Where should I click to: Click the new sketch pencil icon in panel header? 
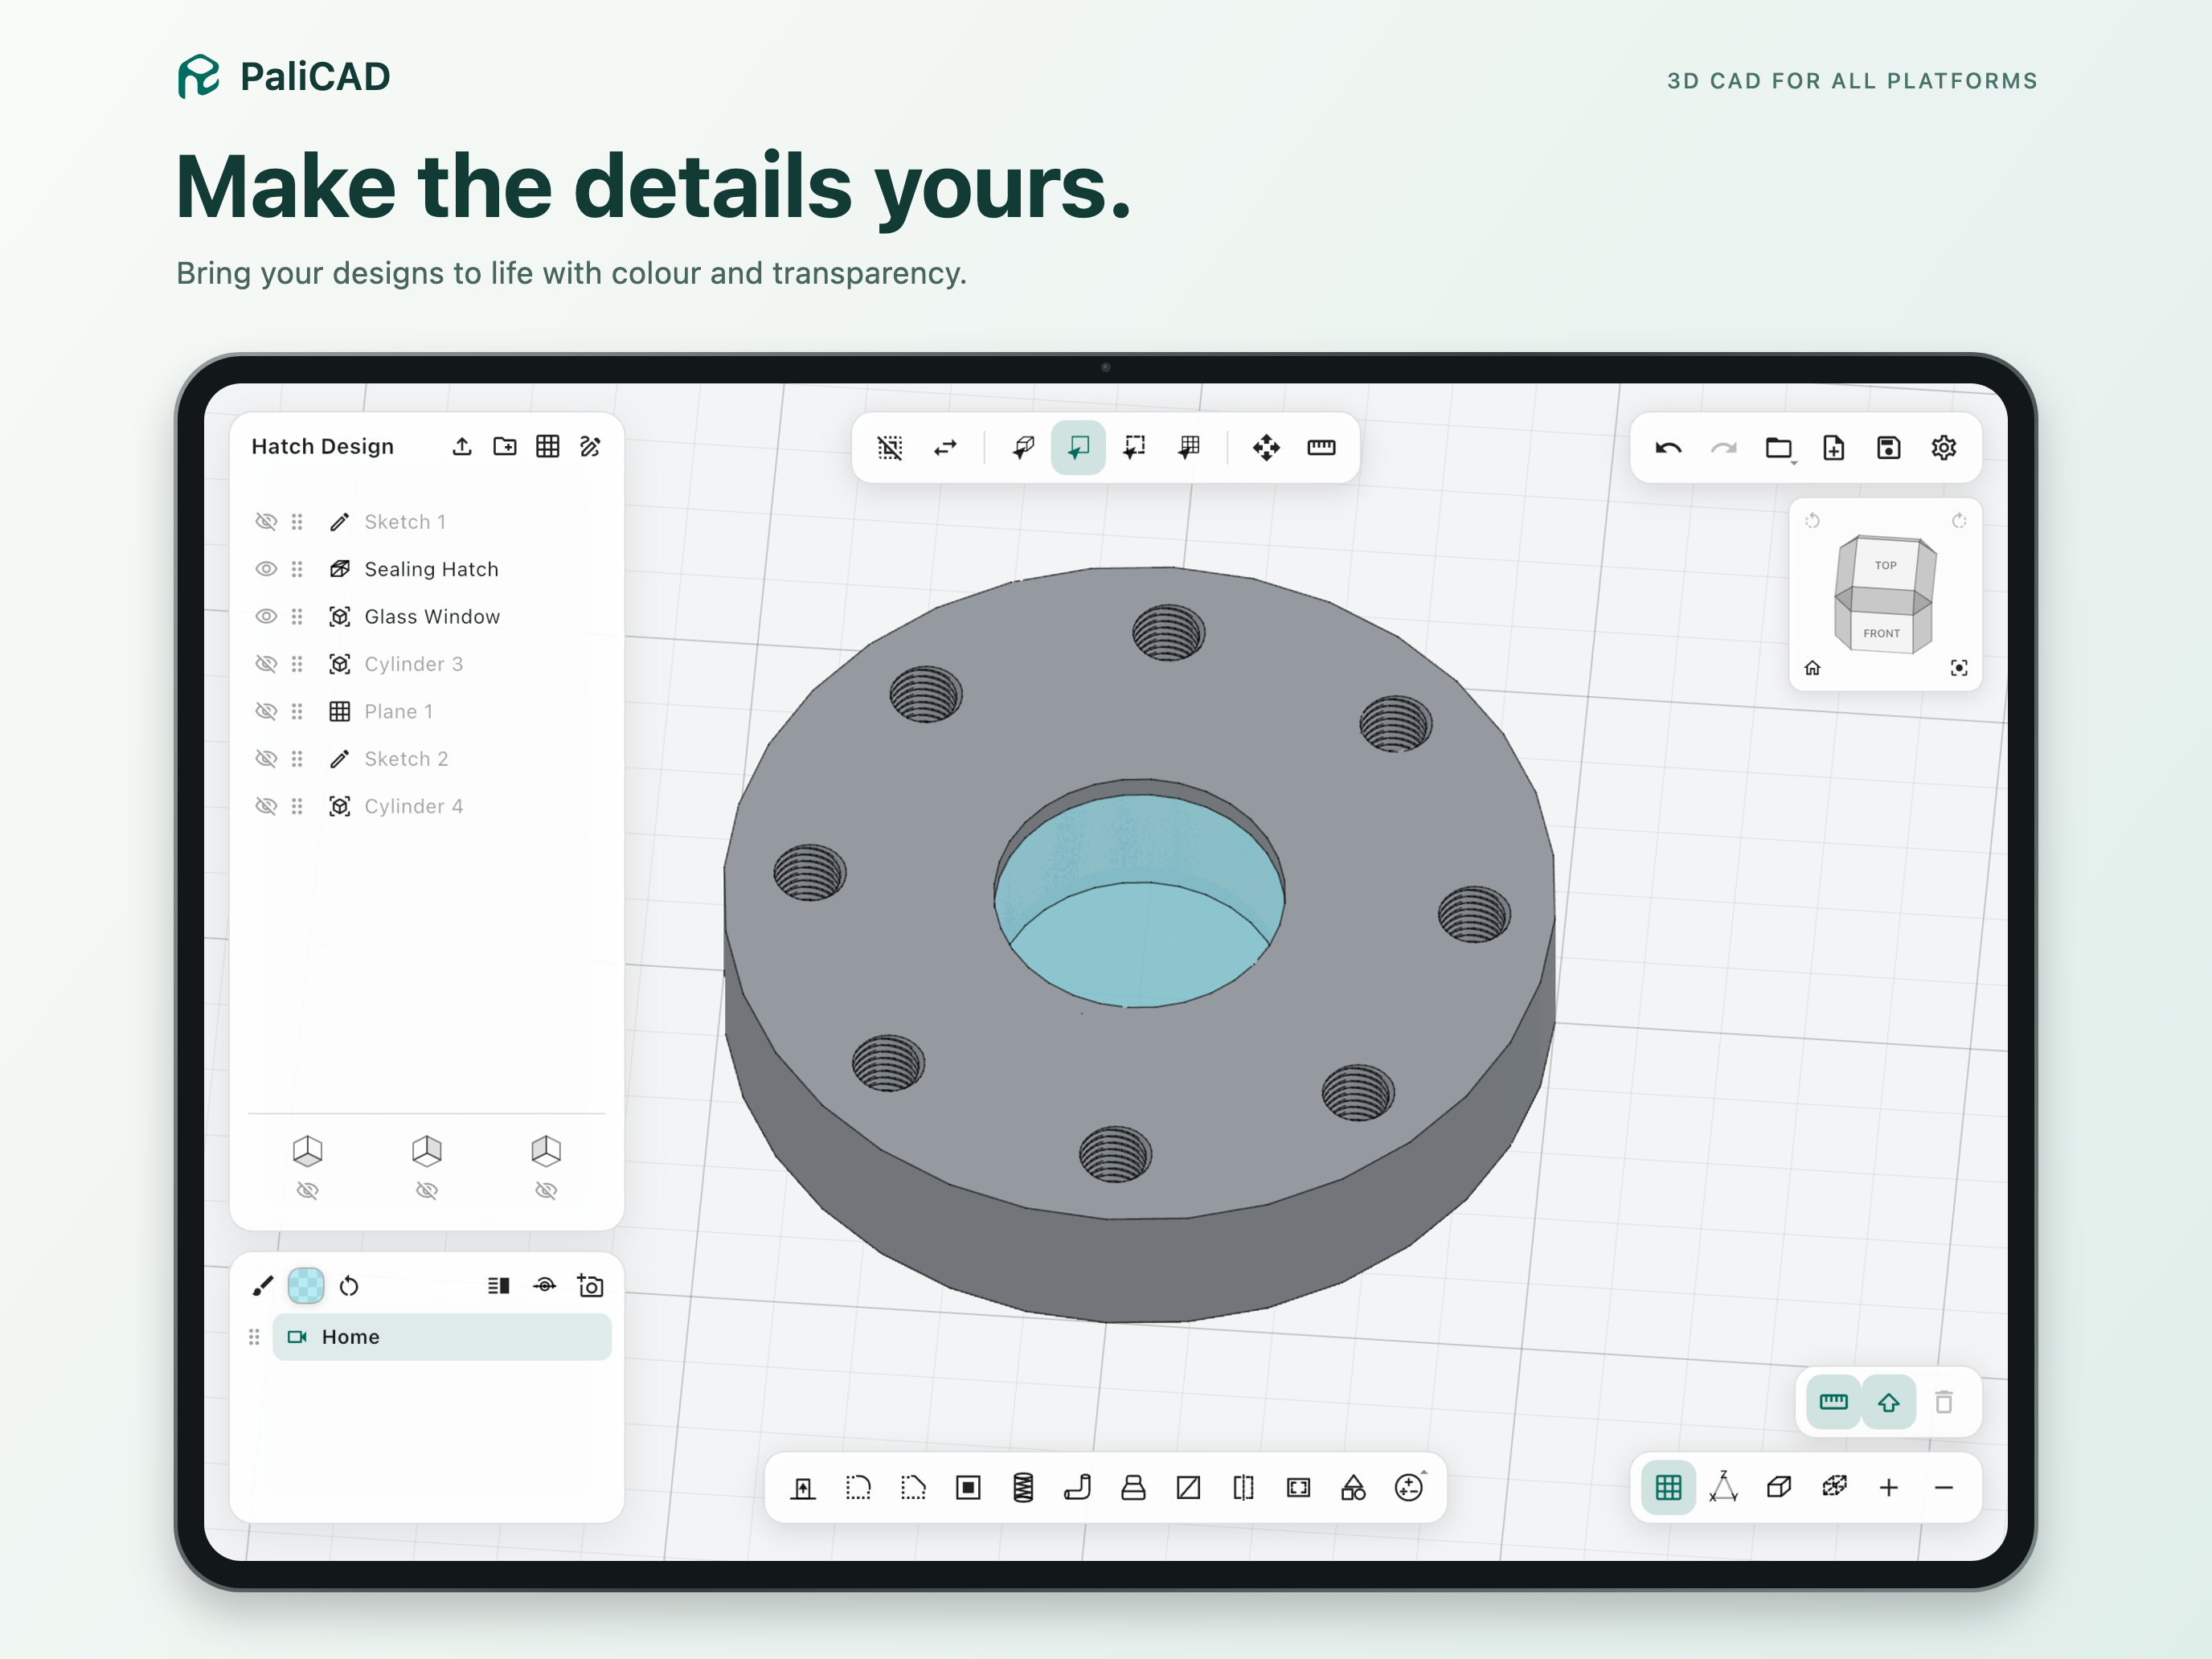click(591, 446)
